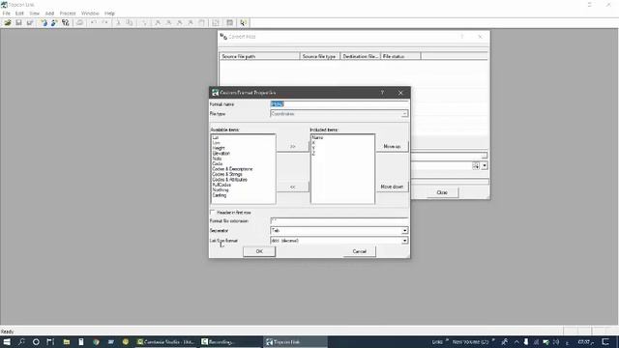The image size is (619, 348).
Task: Click the stepper in Convert files window
Action: pos(476,165)
